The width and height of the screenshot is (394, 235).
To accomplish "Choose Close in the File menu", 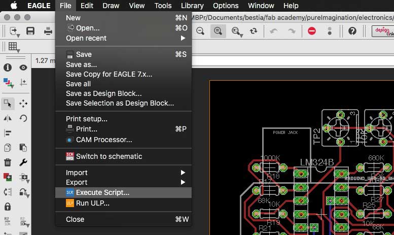I will (x=123, y=219).
